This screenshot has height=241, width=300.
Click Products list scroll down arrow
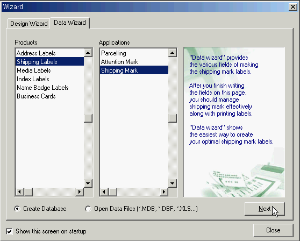point(88,183)
